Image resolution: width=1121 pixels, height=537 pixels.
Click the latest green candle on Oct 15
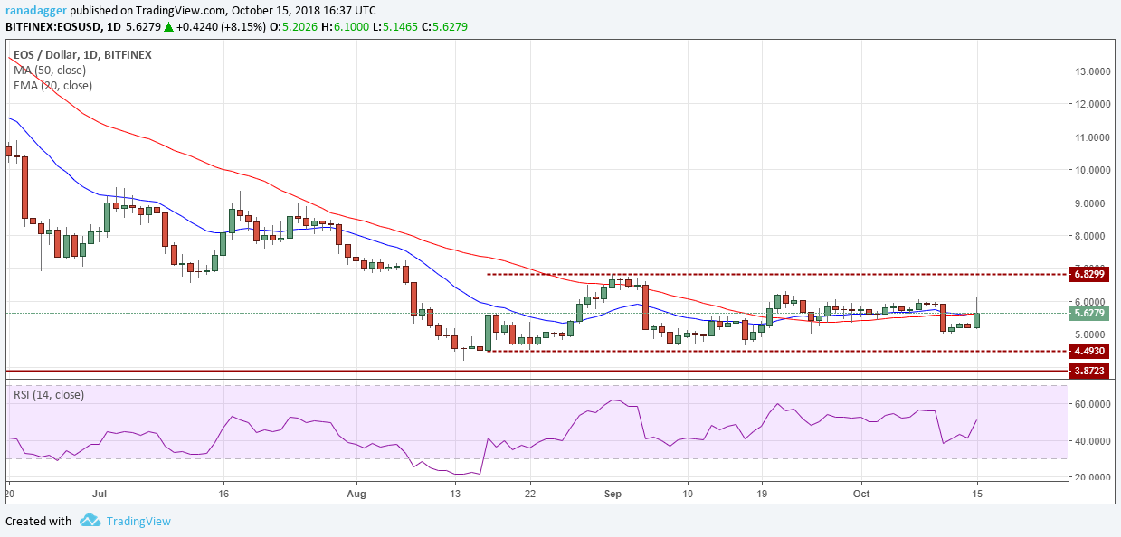pos(976,320)
